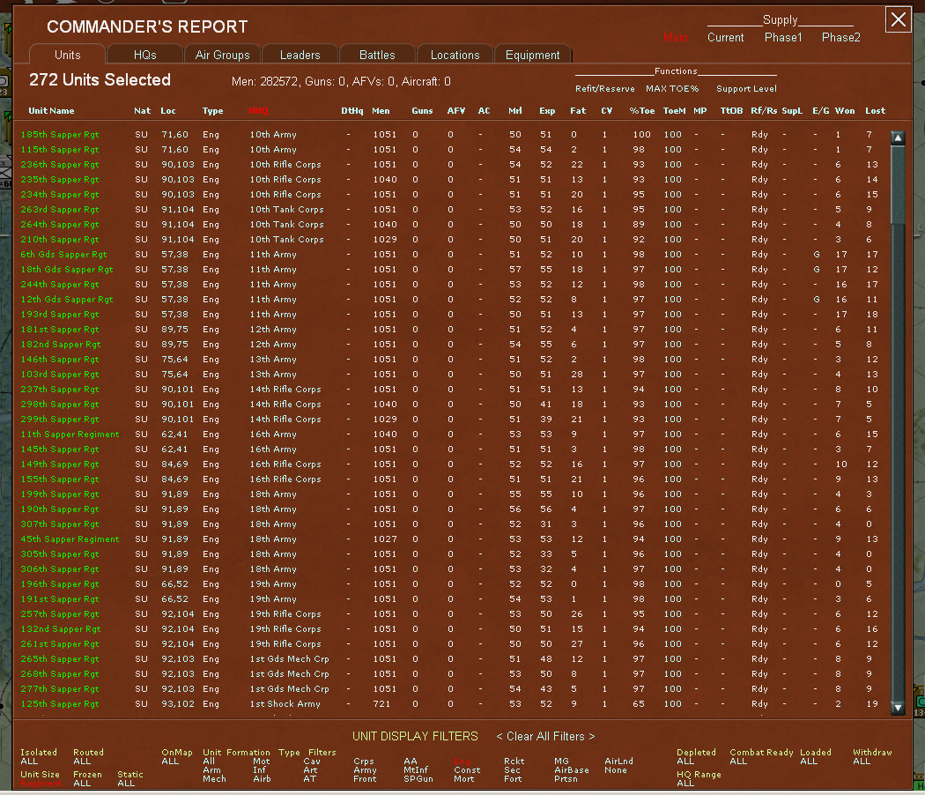Select the Leaders tab

point(300,55)
